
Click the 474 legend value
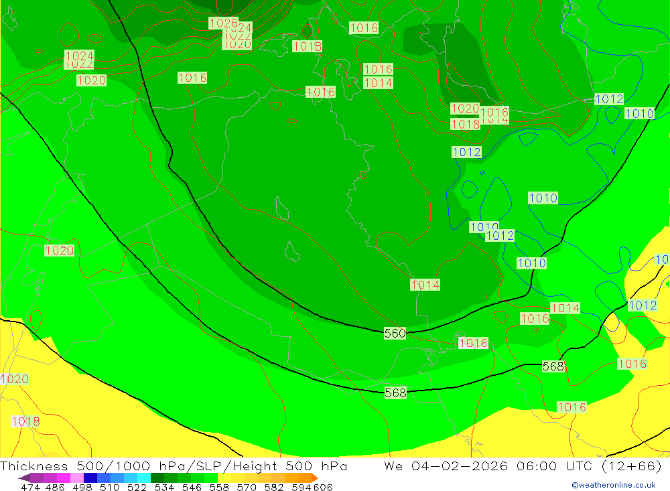click(x=30, y=487)
